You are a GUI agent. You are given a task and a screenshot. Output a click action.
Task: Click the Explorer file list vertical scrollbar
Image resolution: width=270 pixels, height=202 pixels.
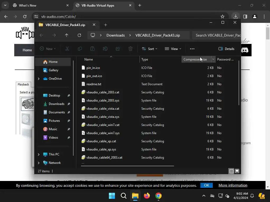tap(239, 83)
